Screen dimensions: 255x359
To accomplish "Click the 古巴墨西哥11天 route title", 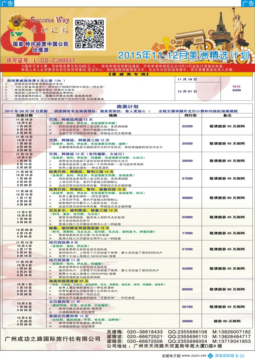I will click(64, 302).
